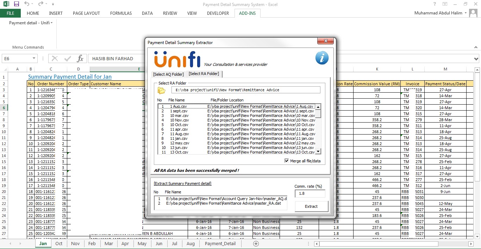Click horizontal scrollbar right arrow in worksheet
This screenshot has height=249, width=481.
[x=471, y=244]
